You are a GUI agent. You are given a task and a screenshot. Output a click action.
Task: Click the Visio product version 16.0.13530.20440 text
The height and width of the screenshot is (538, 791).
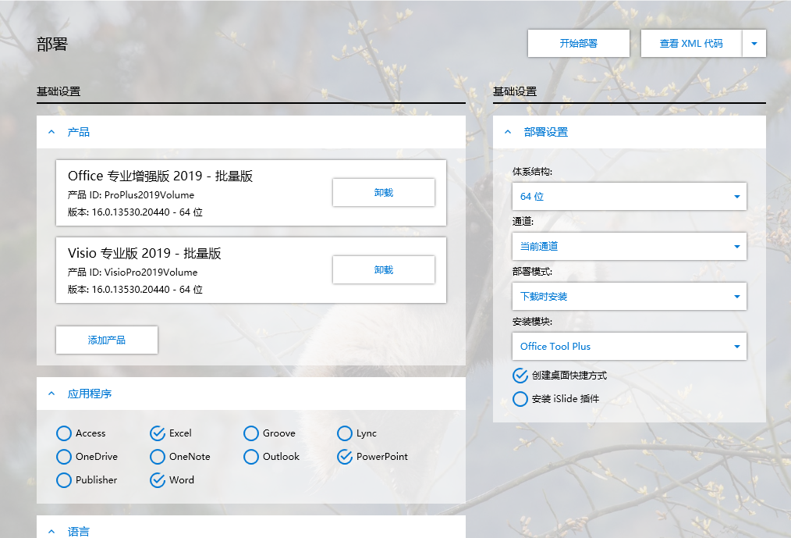point(135,290)
